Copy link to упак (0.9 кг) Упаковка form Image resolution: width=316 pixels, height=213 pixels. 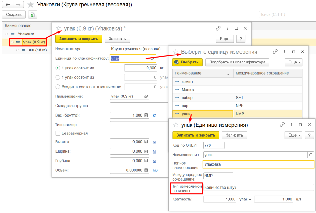pyautogui.click(x=218, y=28)
